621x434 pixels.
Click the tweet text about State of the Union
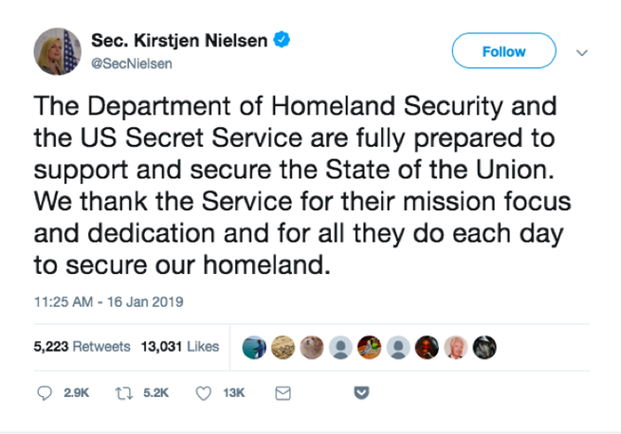[x=302, y=186]
